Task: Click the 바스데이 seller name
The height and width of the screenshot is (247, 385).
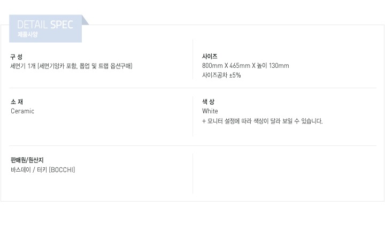Action: point(20,170)
